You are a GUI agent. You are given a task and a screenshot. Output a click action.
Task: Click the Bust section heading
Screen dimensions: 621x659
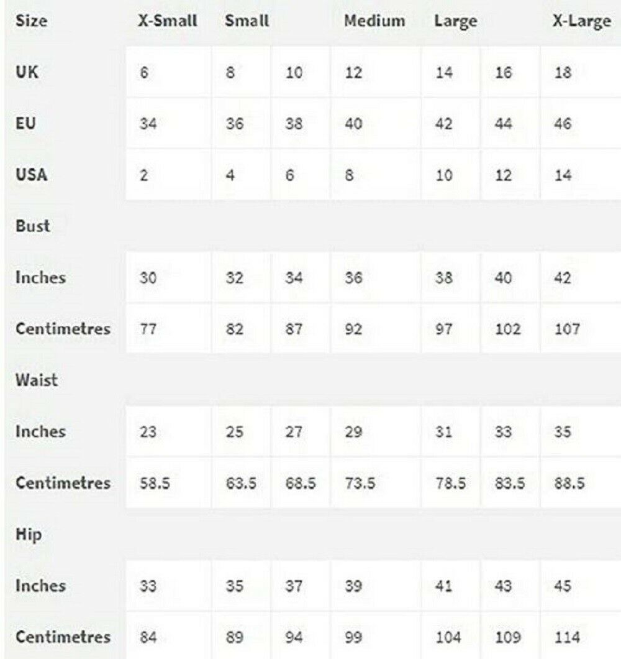point(32,226)
